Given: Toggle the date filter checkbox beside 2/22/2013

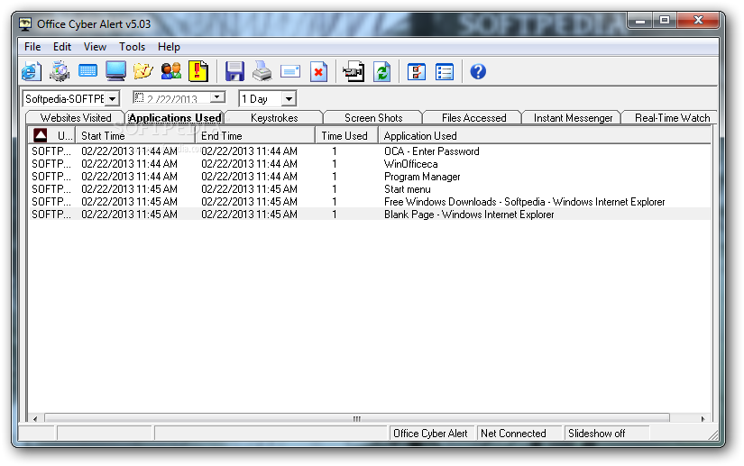Looking at the screenshot, I should [x=139, y=97].
